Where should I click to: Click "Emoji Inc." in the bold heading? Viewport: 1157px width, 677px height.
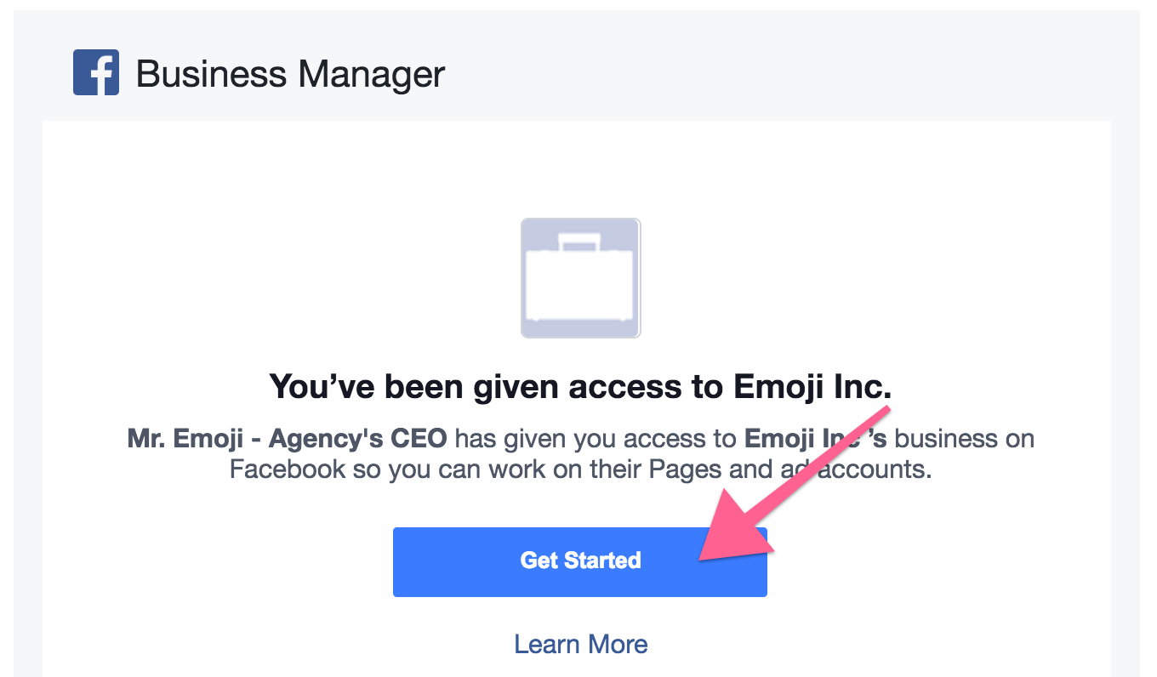point(812,387)
